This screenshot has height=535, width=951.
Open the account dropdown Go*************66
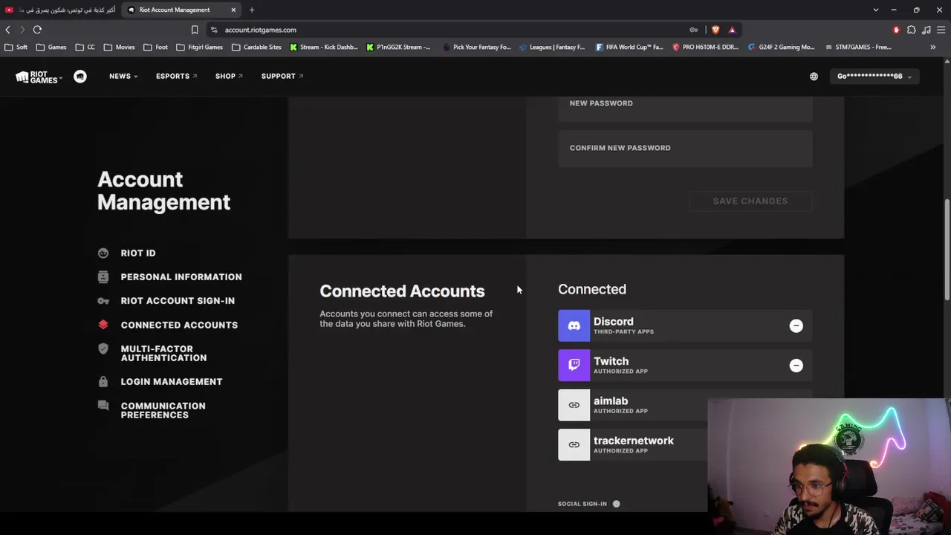pos(874,77)
